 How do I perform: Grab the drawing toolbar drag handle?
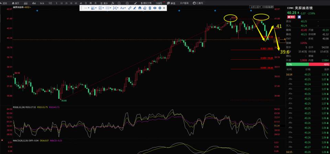81,8
